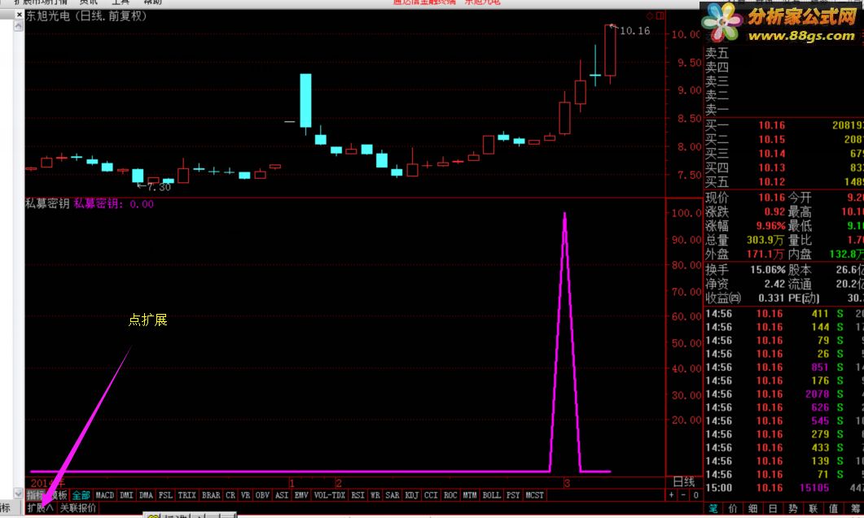Select the SAR indicator
The height and width of the screenshot is (518, 864).
[393, 495]
